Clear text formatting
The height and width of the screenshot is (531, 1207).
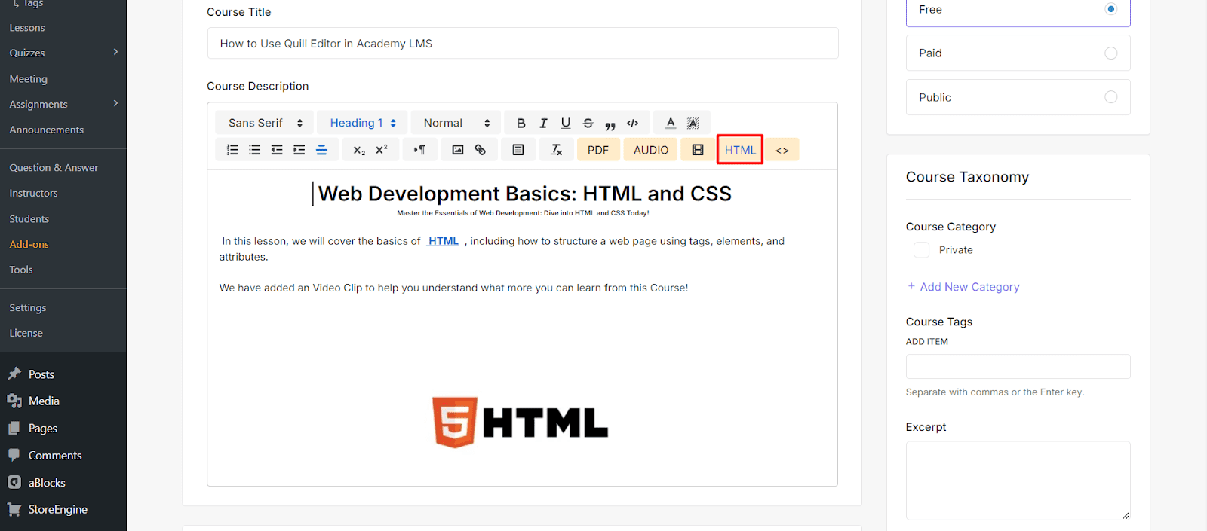pyautogui.click(x=557, y=150)
